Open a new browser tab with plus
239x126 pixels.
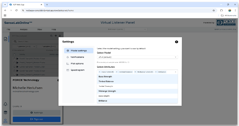(x=47, y=5)
